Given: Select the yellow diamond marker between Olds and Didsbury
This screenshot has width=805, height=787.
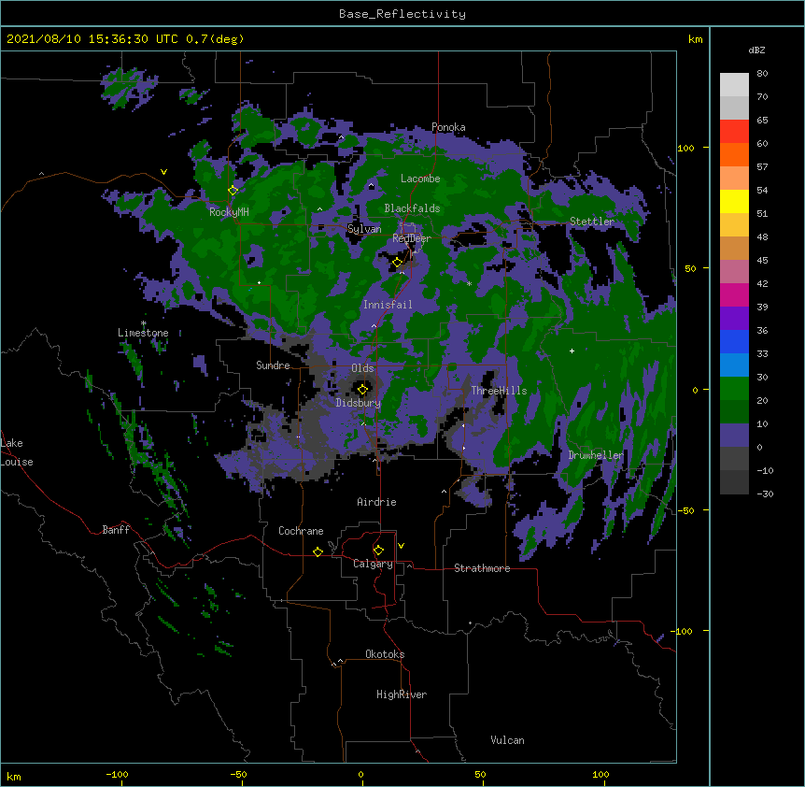Looking at the screenshot, I should [363, 389].
